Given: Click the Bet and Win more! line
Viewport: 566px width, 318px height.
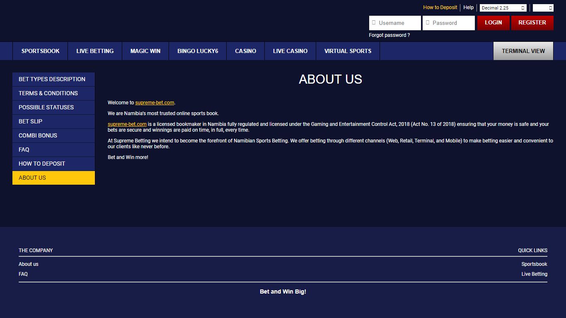Looking at the screenshot, I should (x=128, y=157).
